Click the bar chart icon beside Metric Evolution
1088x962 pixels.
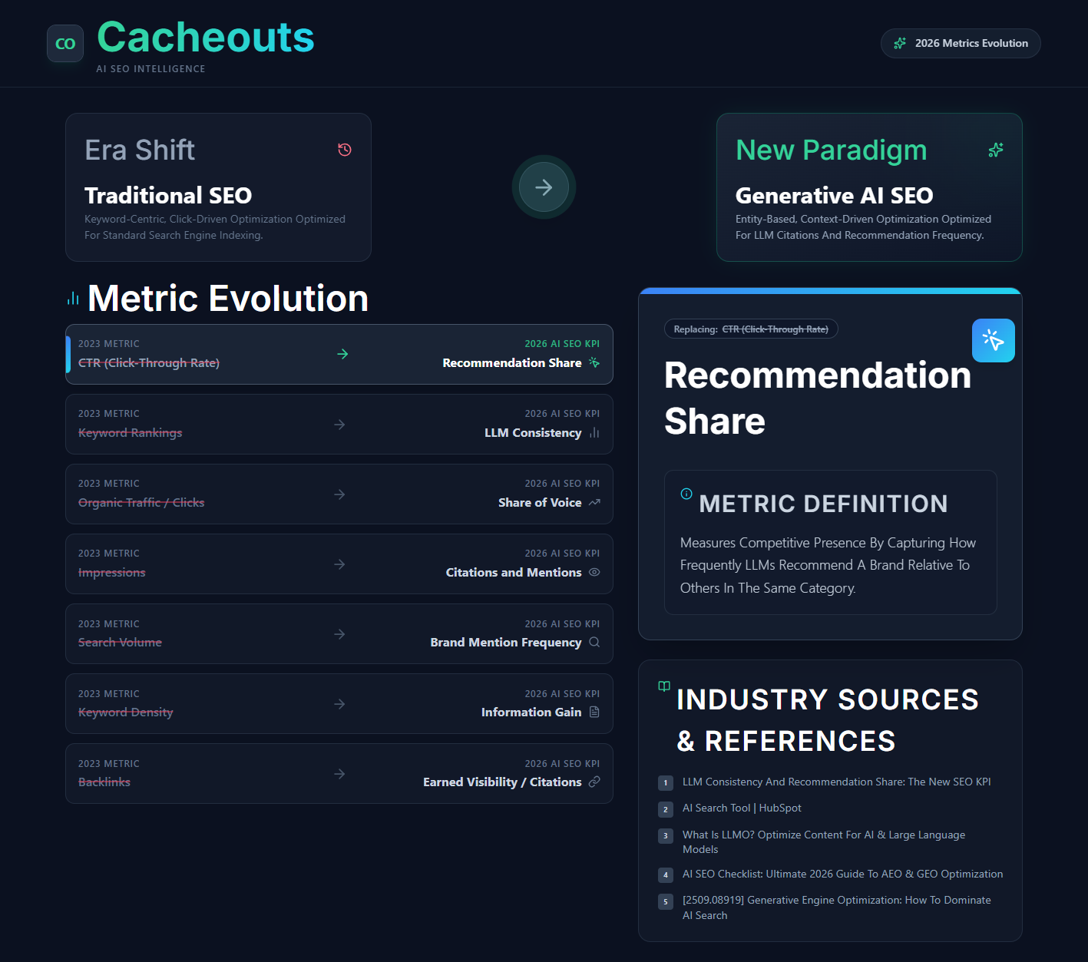pyautogui.click(x=73, y=299)
